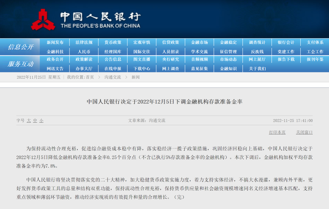
Task: Go to 沟通交流 in breadcrumb
Action: click(113, 77)
